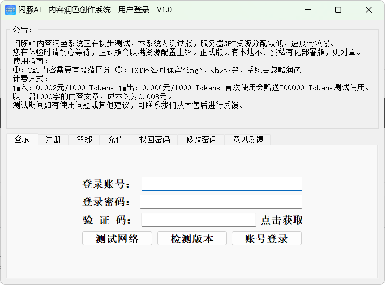This screenshot has width=385, height=285.
Task: Hit the 账号登录 button
Action: click(x=266, y=239)
